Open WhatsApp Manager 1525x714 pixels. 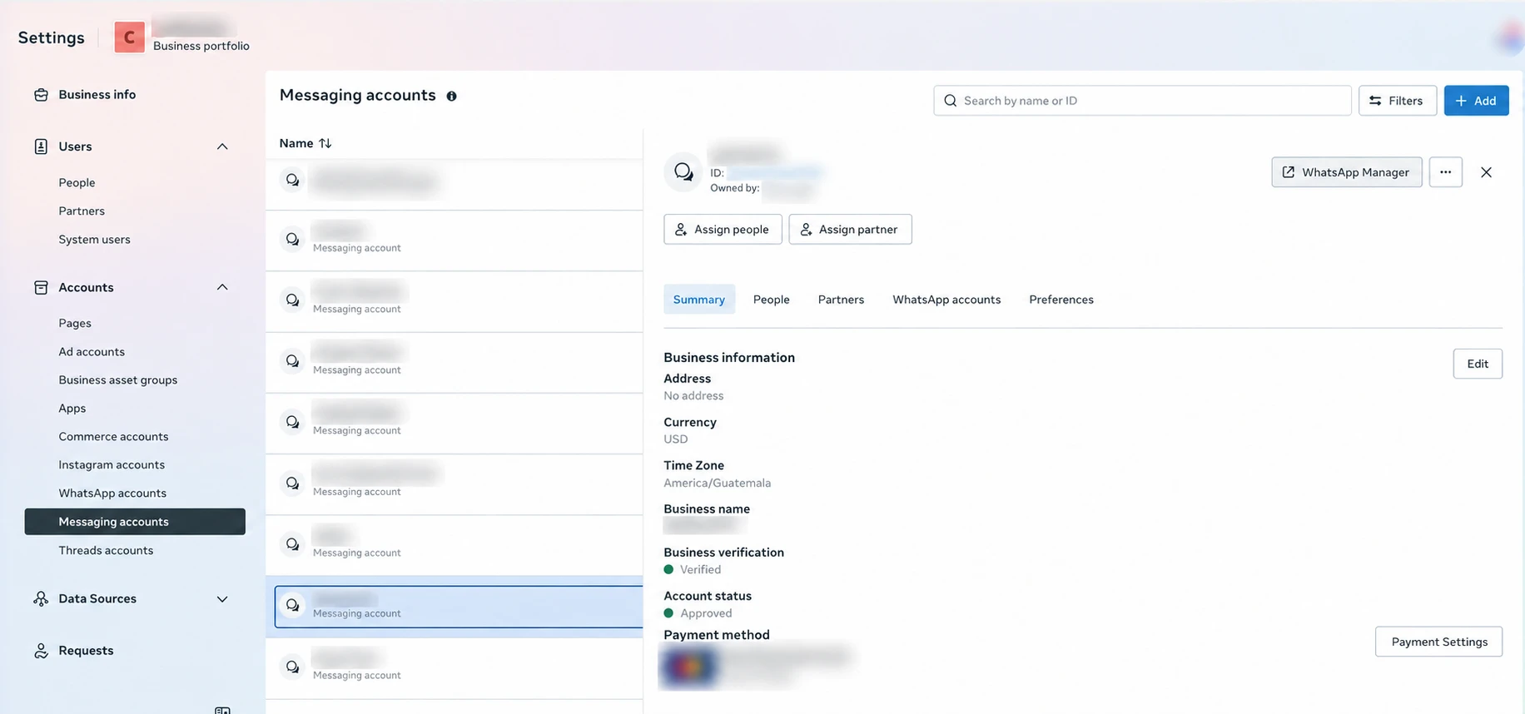coord(1347,172)
